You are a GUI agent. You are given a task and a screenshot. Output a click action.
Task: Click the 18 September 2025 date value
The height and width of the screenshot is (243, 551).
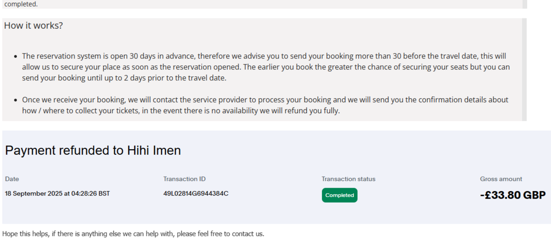(57, 194)
